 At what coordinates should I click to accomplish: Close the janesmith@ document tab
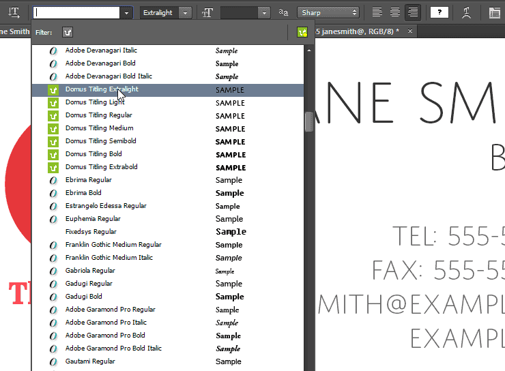pyautogui.click(x=410, y=31)
